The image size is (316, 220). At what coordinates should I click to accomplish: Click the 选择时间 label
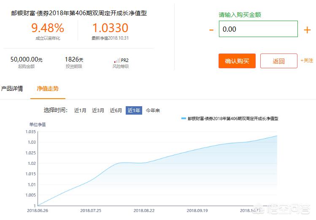pos(56,110)
